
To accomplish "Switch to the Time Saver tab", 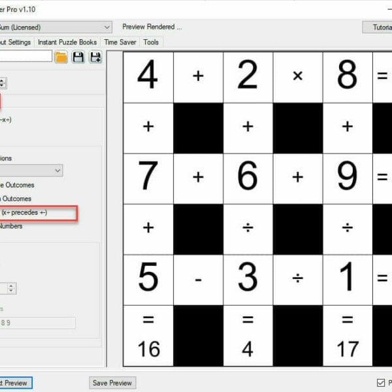I will [x=120, y=42].
